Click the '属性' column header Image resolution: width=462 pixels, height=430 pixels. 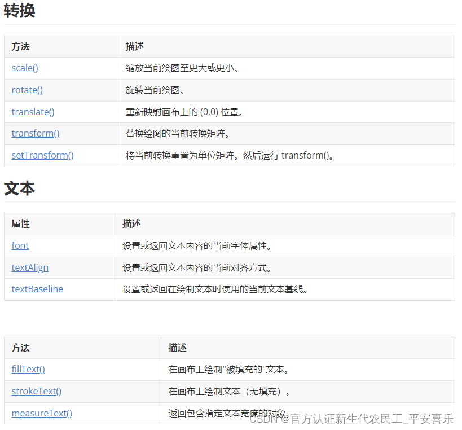click(x=21, y=223)
